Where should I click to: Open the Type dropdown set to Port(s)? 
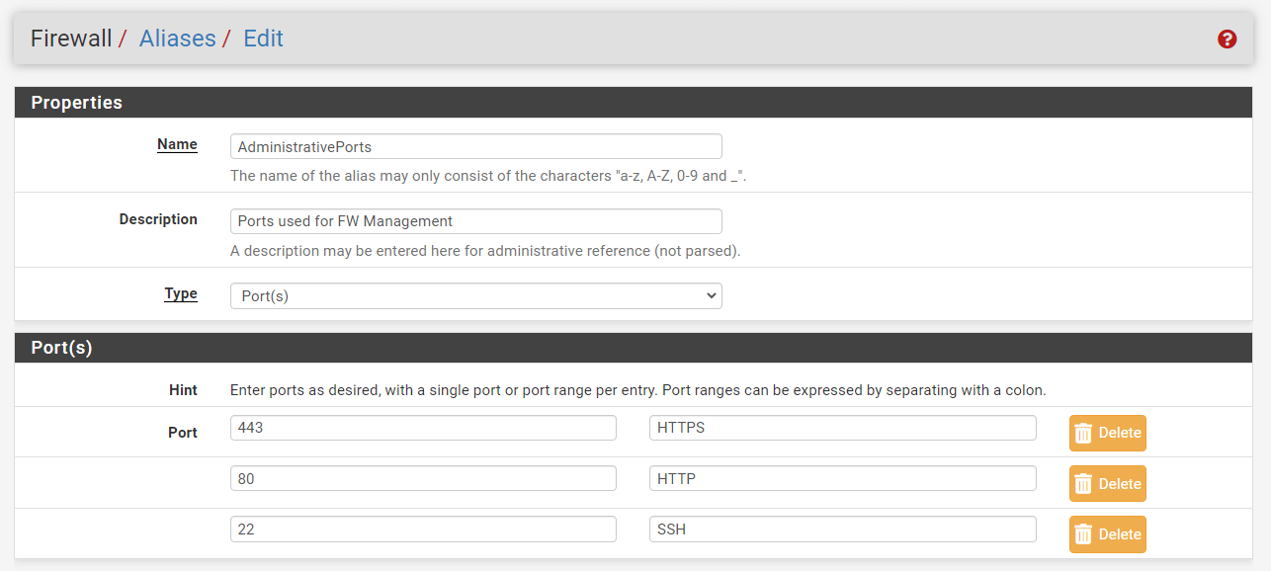tap(476, 295)
